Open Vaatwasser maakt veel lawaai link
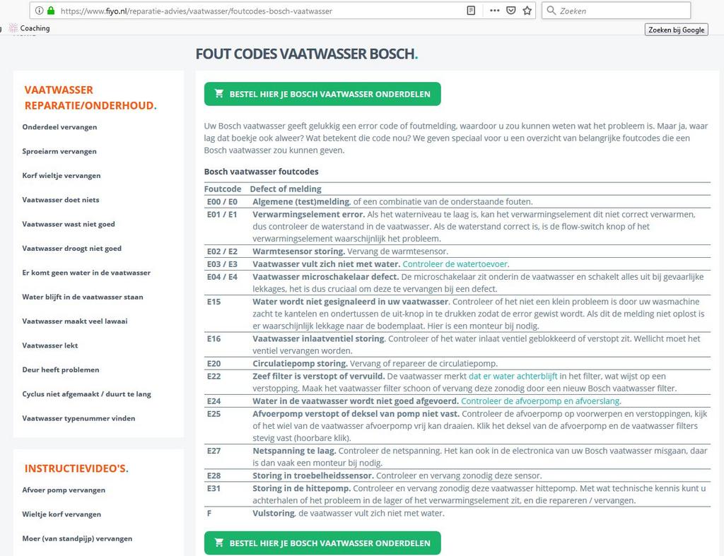Image resolution: width=724 pixels, height=556 pixels. [x=75, y=321]
